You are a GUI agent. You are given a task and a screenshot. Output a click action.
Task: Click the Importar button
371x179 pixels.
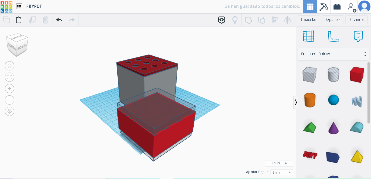(309, 20)
